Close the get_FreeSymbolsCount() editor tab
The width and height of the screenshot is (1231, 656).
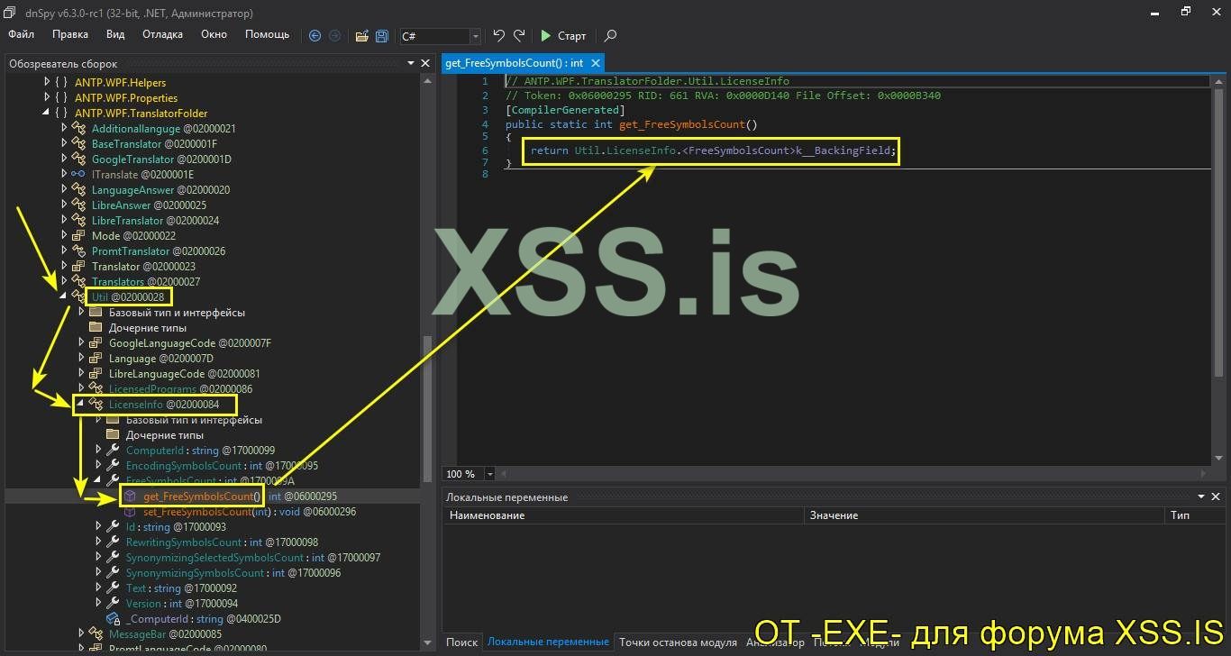[x=595, y=63]
